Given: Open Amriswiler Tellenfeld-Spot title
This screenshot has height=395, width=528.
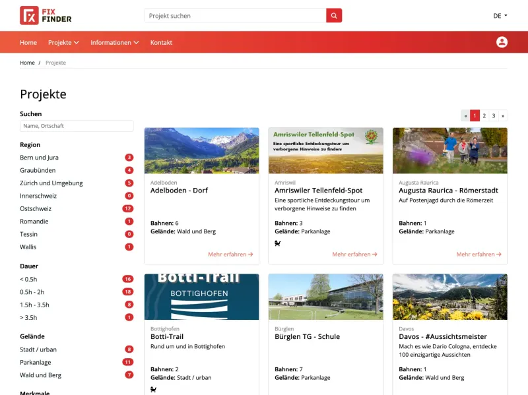Looking at the screenshot, I should coord(319,191).
